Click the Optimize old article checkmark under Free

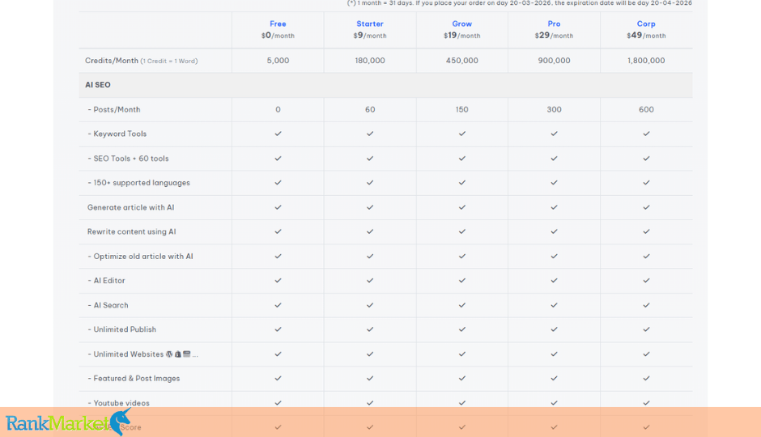coord(278,256)
